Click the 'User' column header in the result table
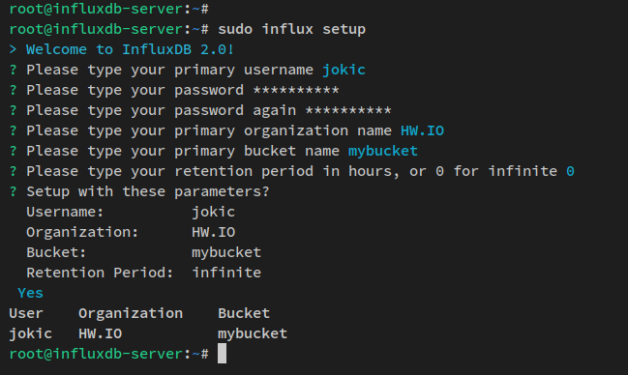This screenshot has height=375, width=628. click(26, 313)
